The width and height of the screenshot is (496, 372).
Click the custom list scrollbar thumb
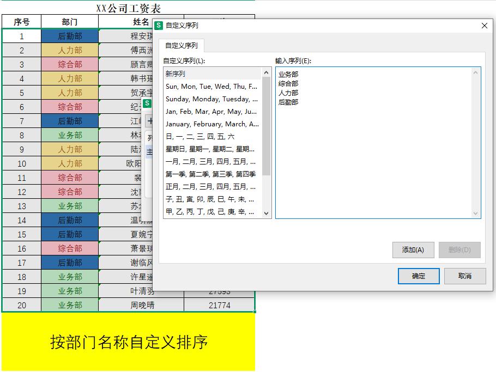pos(267,126)
